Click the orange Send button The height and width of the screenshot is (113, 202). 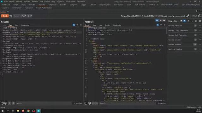pos(5,16)
